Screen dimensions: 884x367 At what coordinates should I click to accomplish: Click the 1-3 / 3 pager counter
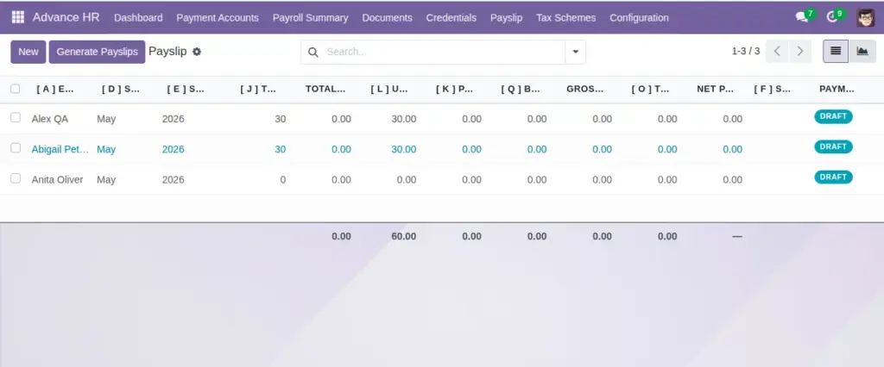(745, 51)
